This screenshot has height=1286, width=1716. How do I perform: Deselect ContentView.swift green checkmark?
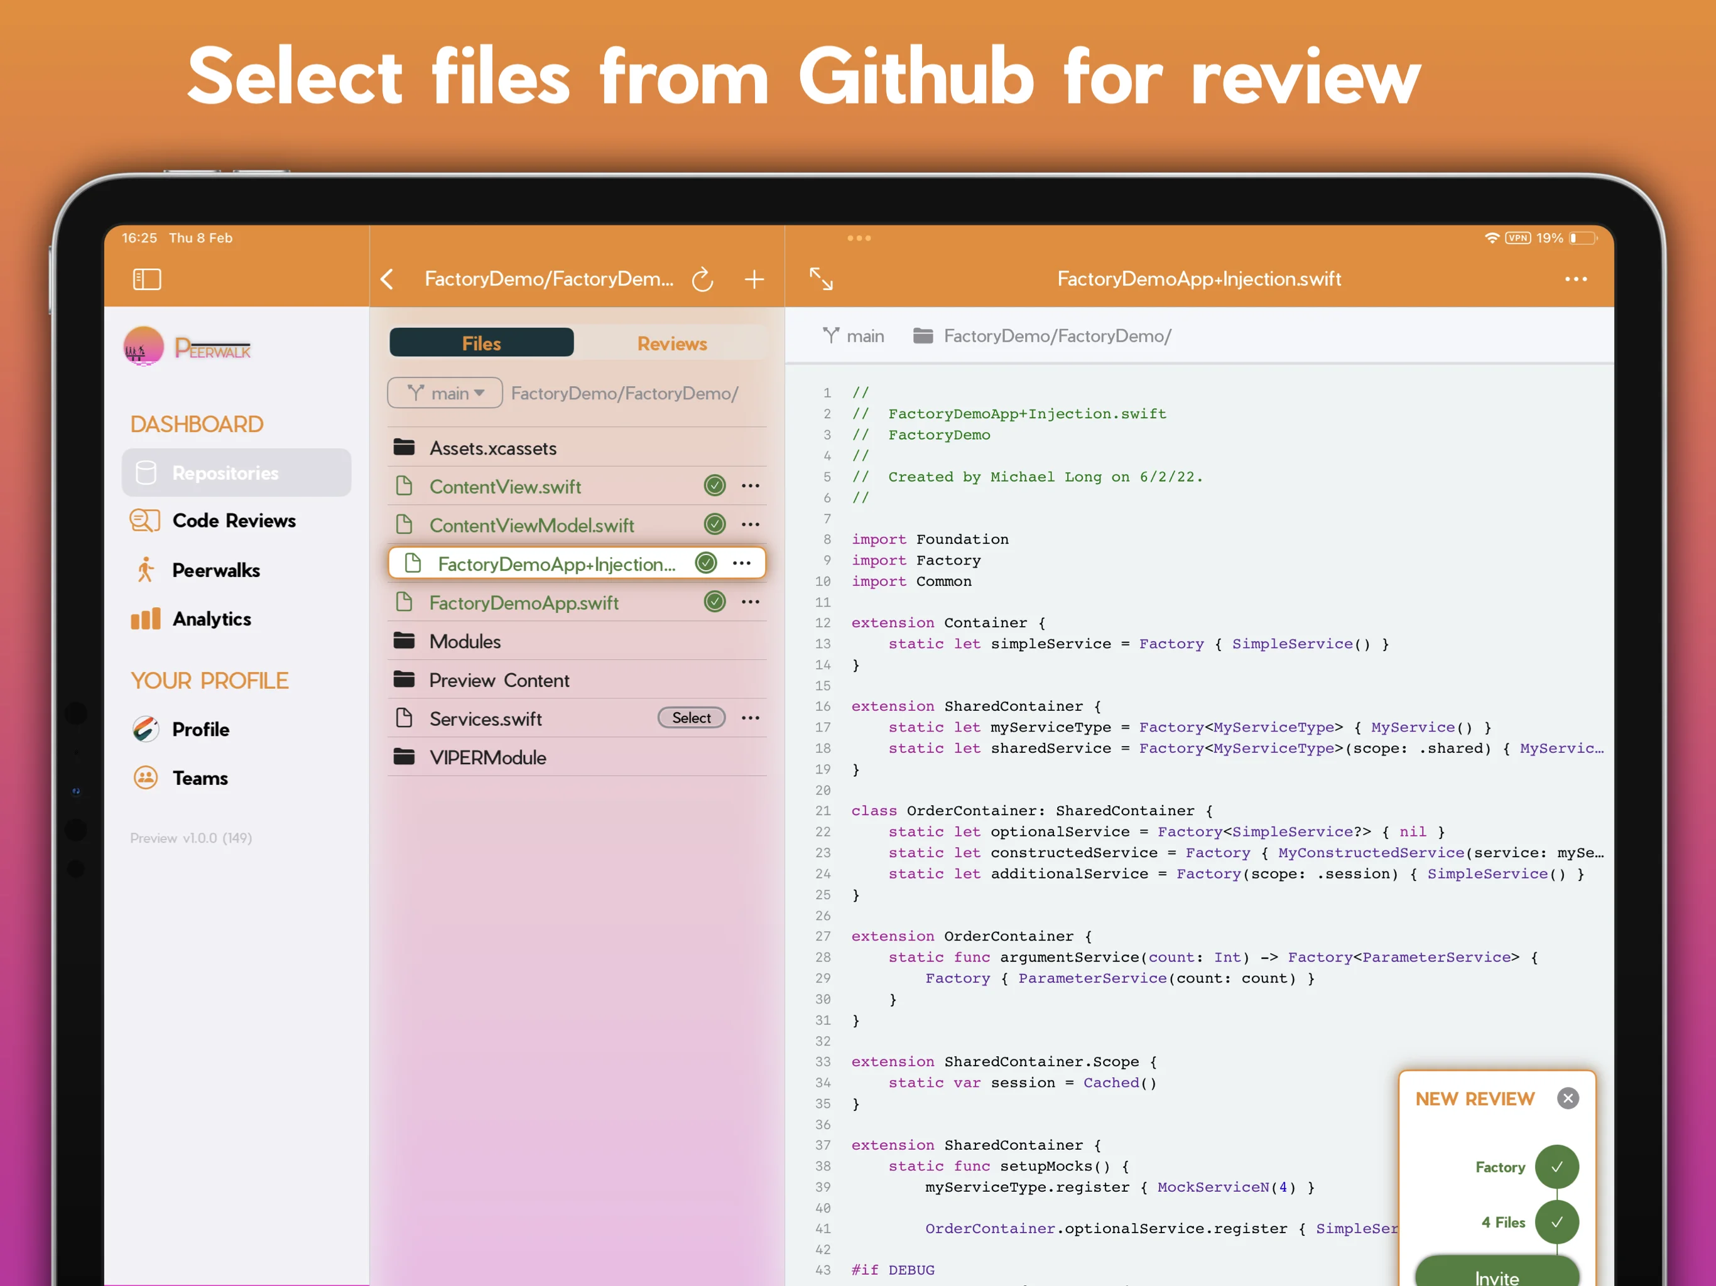tap(715, 485)
